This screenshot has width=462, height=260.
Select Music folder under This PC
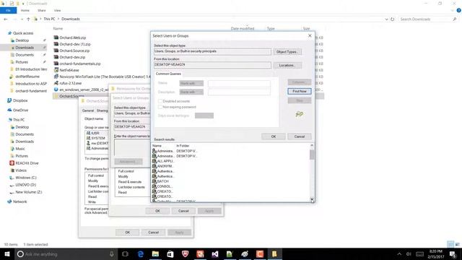click(20, 149)
